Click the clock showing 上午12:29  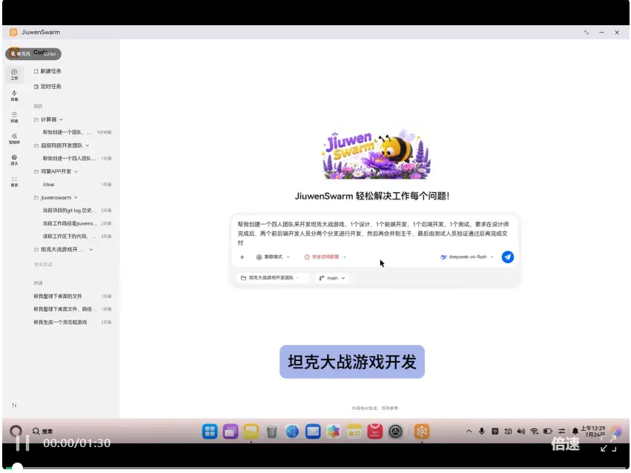click(592, 431)
